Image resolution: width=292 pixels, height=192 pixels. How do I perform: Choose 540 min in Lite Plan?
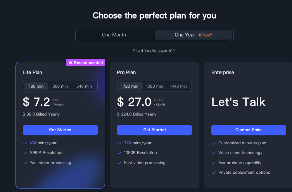(84, 86)
